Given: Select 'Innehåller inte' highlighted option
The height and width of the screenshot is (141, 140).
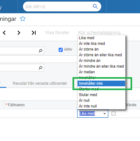Looking at the screenshot, I should tap(102, 83).
